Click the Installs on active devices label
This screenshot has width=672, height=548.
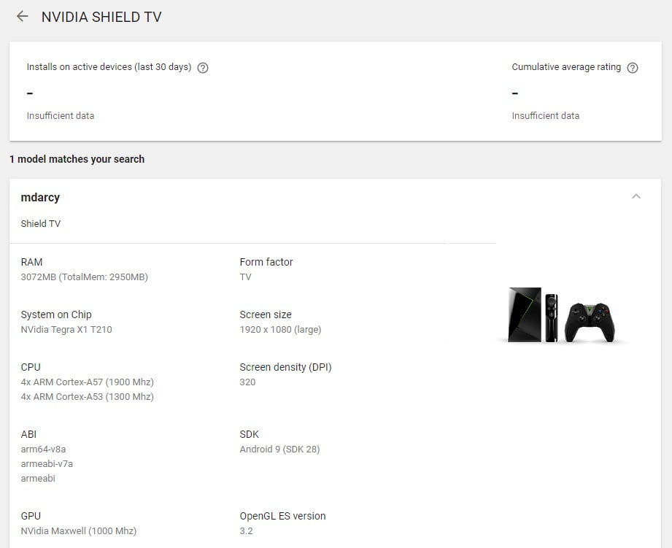click(x=109, y=67)
